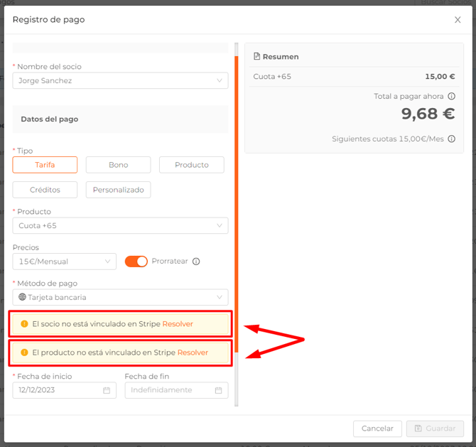The width and height of the screenshot is (476, 447).
Task: Open the Método de pago dropdown
Action: pos(120,297)
